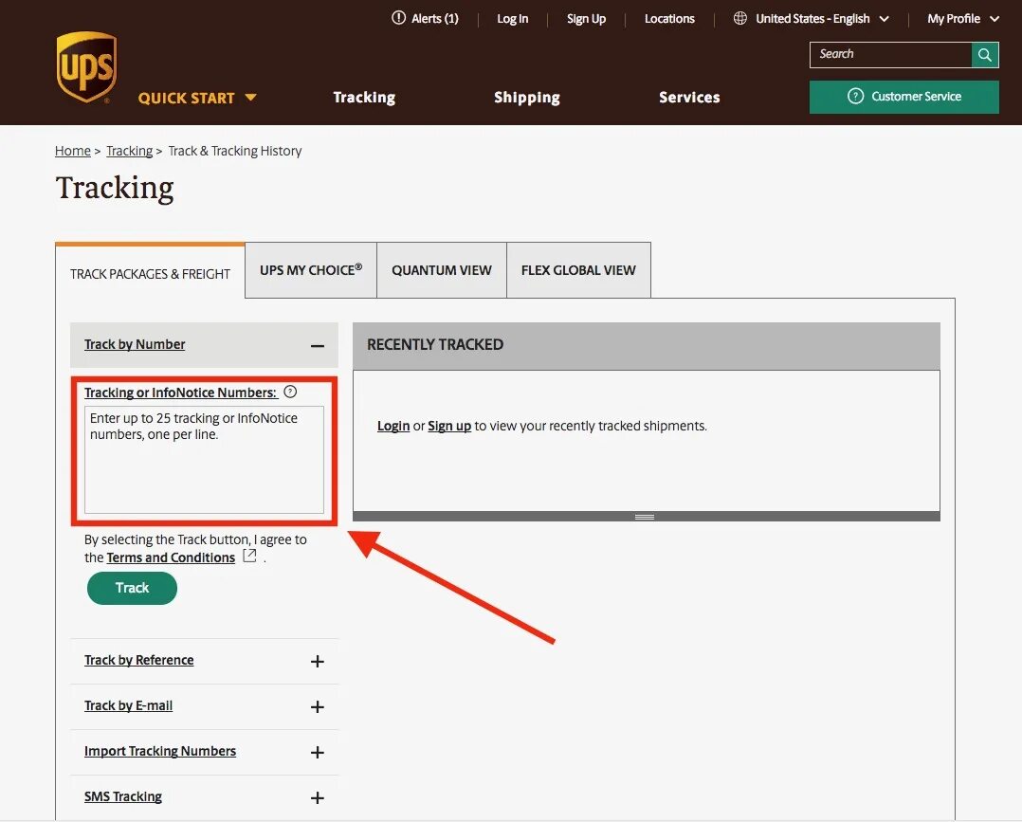Click Sign Up in the top bar
The image size is (1022, 822).
click(x=586, y=19)
